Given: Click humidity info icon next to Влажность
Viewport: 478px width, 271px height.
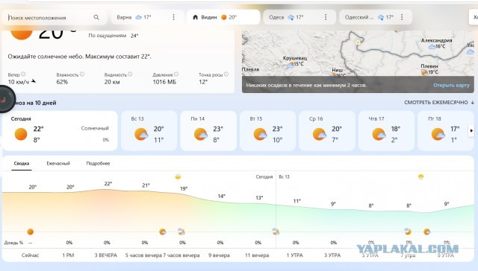Looking at the screenshot, I should pyautogui.click(x=81, y=74).
